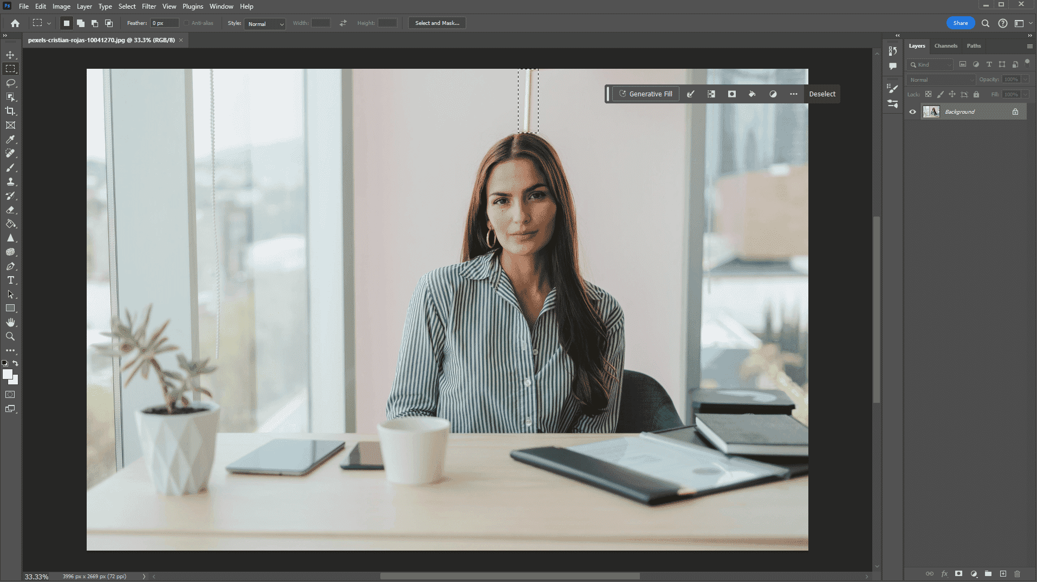Select the Lasso tool
This screenshot has width=1037, height=582.
coord(10,83)
